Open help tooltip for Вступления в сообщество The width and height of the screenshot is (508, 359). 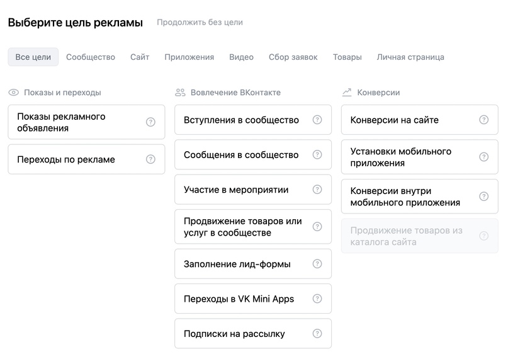317,120
